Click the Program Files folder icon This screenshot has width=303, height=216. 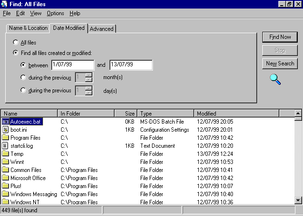6,138
